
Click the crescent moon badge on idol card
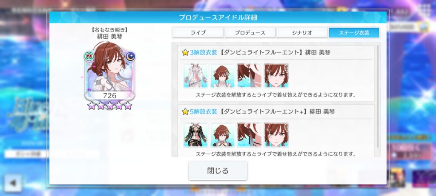pos(130,57)
